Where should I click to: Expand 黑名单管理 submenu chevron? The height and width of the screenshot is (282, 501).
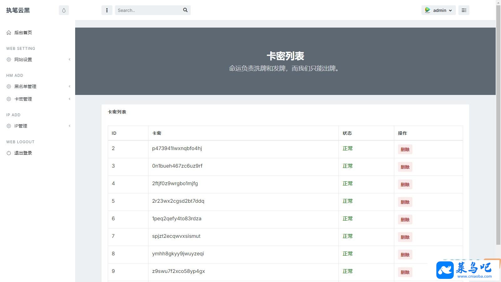(70, 86)
